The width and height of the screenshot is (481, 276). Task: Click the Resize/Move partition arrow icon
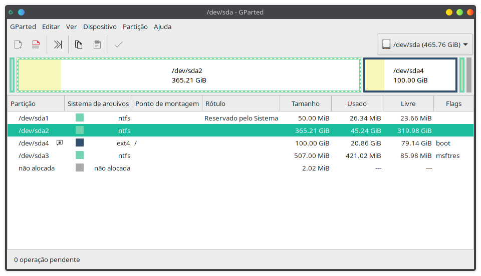coord(58,44)
